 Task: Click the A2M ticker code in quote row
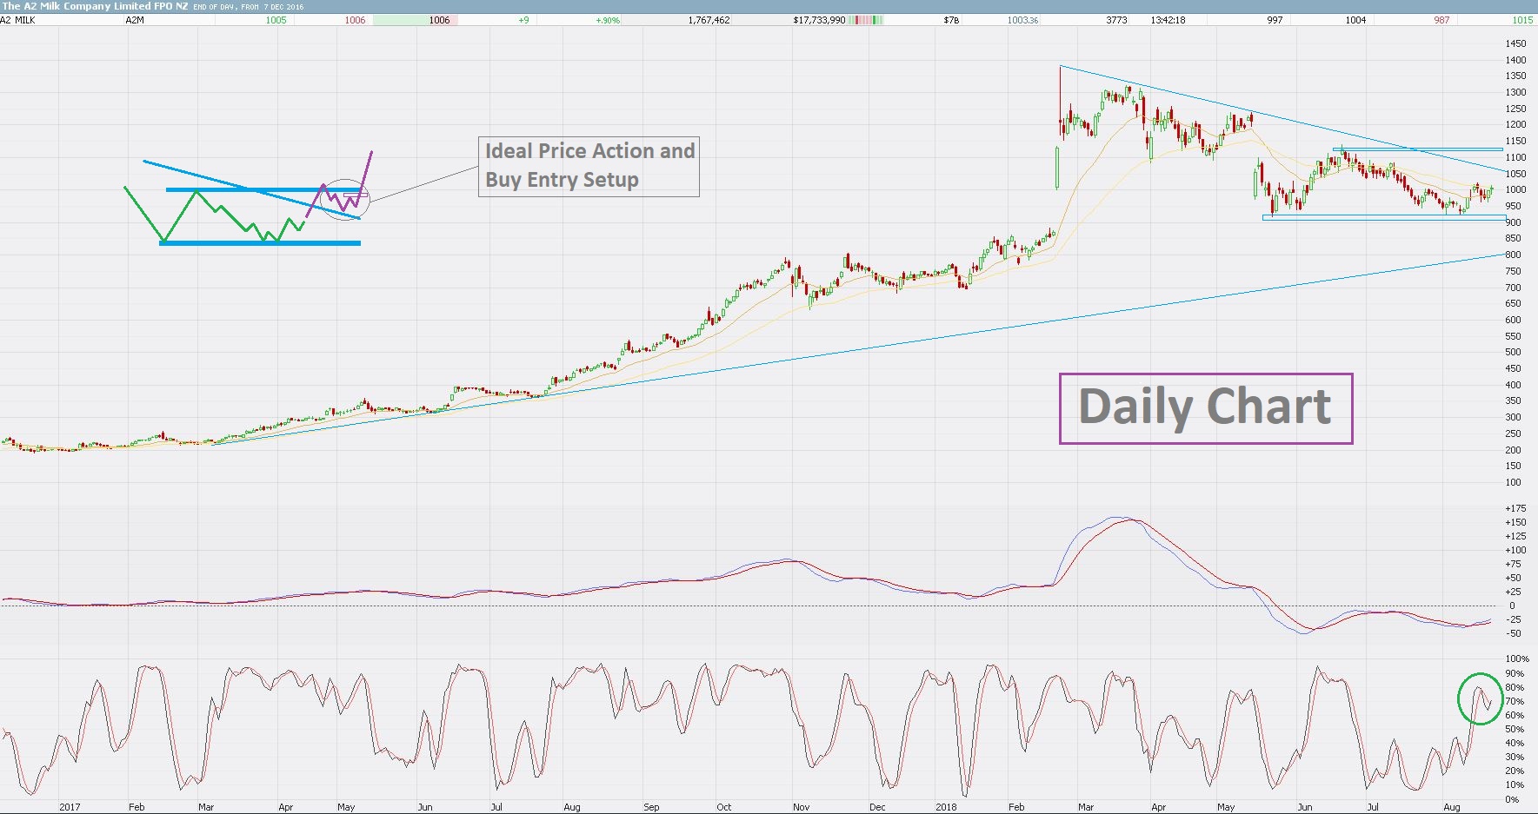(135, 20)
